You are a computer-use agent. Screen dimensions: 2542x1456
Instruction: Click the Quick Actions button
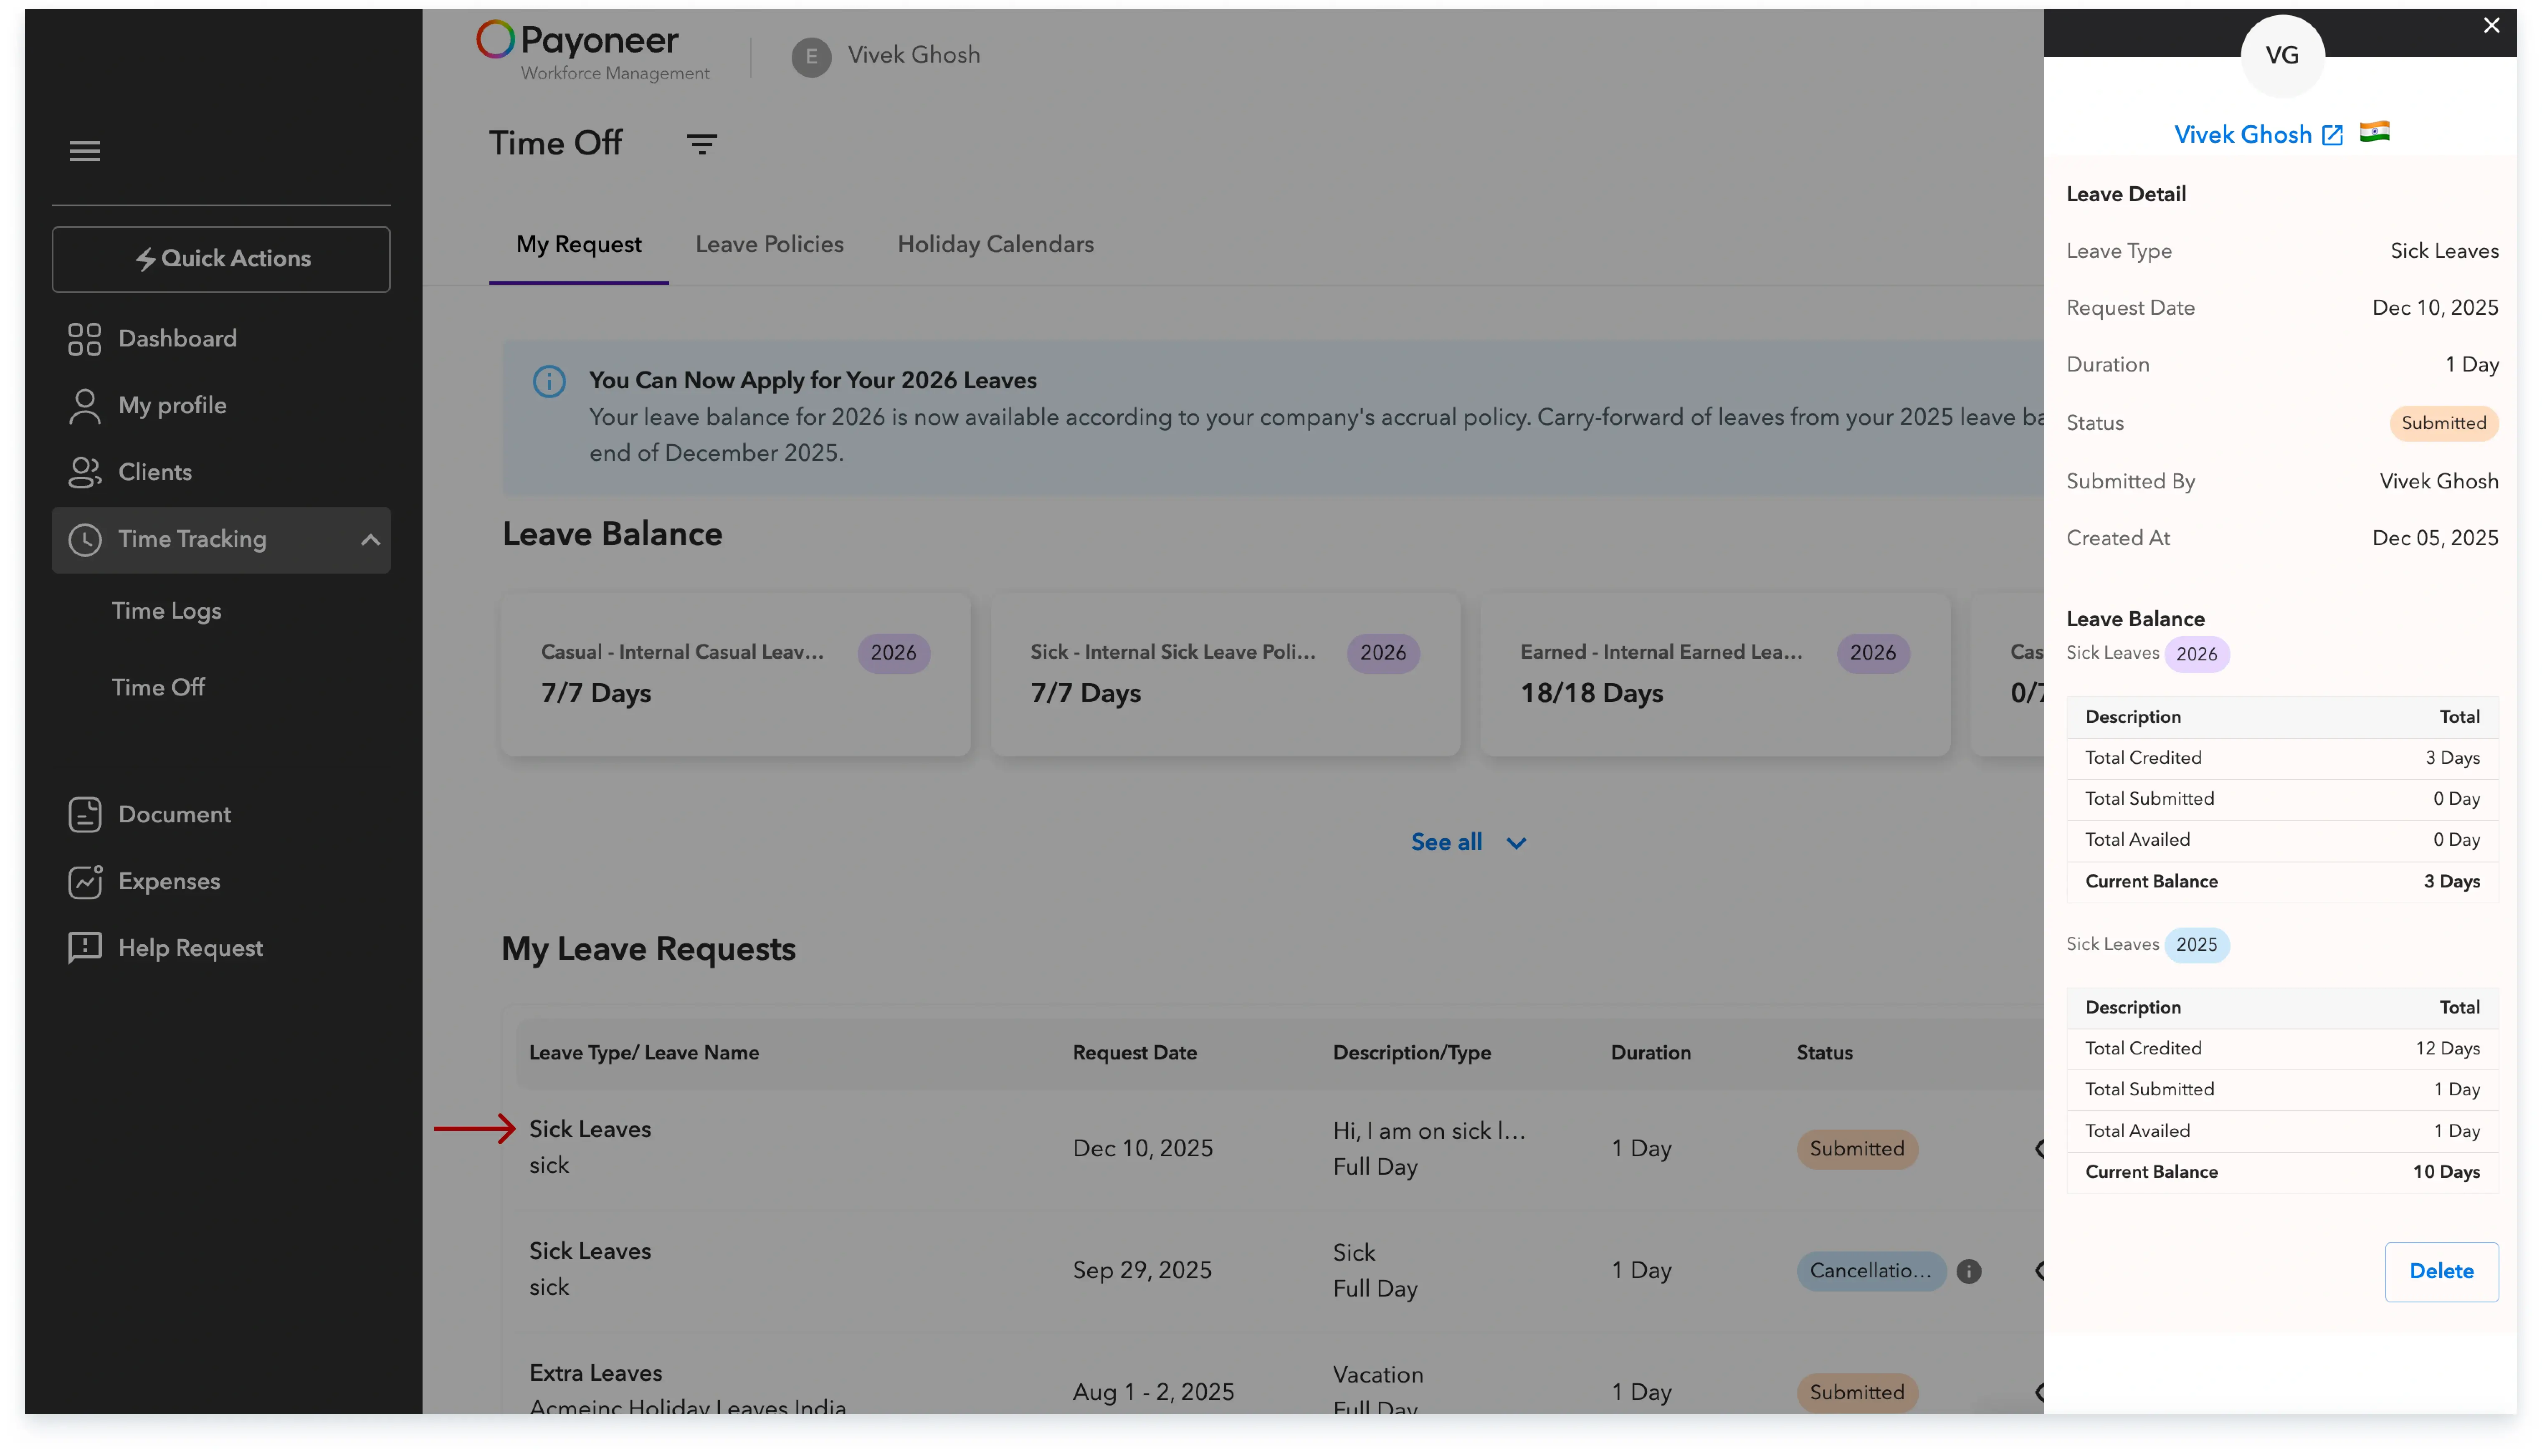[x=221, y=259]
